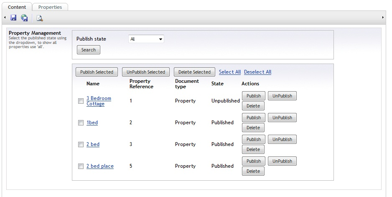The image size is (392, 197).
Task: Click the Save floppy disk icon
Action: [13, 18]
